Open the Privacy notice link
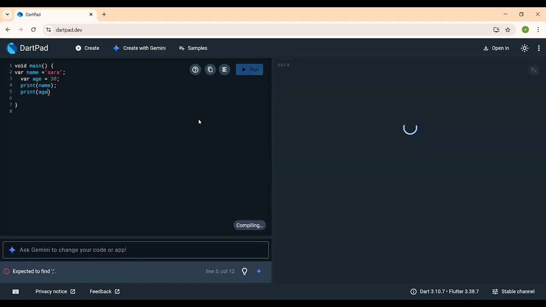The image size is (546, 307). 55,292
